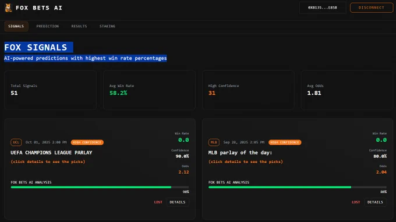396x222 pixels.
Task: Open the Signals tab
Action: 16,26
